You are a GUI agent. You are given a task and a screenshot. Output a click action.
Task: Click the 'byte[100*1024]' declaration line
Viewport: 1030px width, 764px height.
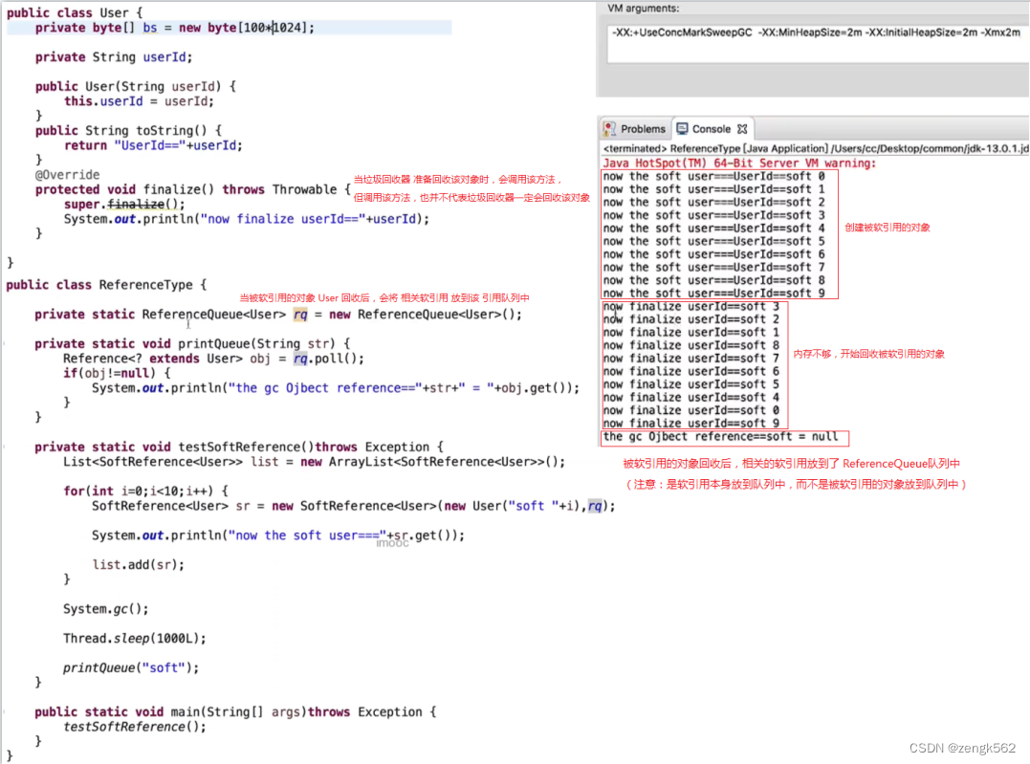175,28
